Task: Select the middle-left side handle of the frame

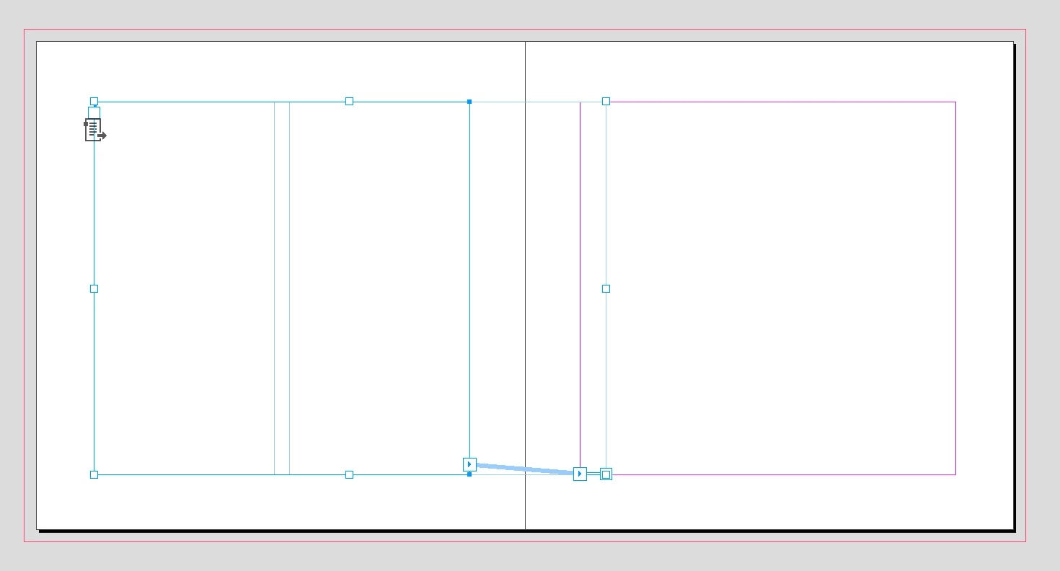Action: pos(94,288)
